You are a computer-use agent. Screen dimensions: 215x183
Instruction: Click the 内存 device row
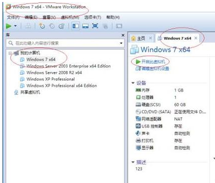[171, 90]
